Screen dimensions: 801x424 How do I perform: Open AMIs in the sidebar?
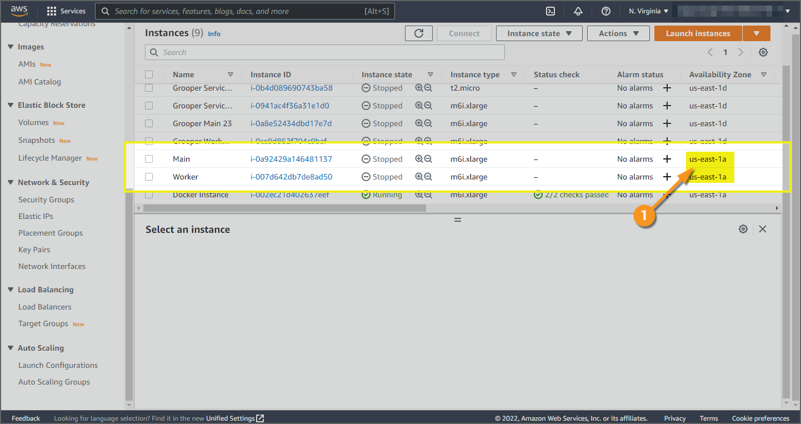coord(27,64)
